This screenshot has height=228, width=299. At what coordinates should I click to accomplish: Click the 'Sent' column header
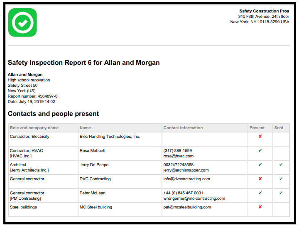(279, 128)
